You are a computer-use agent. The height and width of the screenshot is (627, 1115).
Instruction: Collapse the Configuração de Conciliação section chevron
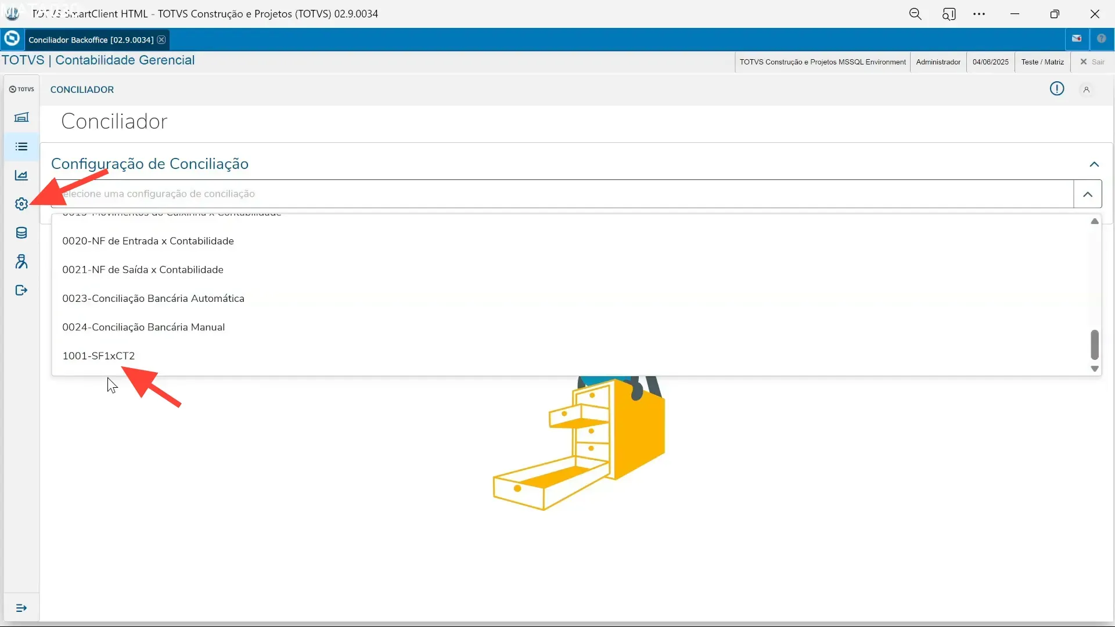[1095, 165]
